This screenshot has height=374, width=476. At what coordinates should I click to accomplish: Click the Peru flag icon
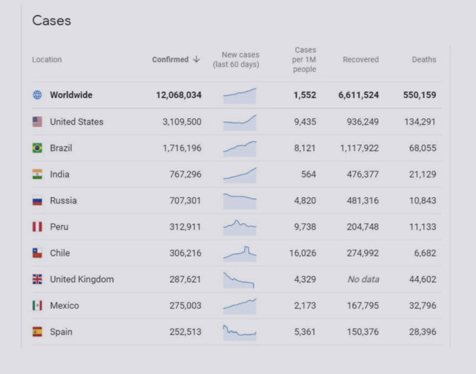(37, 226)
